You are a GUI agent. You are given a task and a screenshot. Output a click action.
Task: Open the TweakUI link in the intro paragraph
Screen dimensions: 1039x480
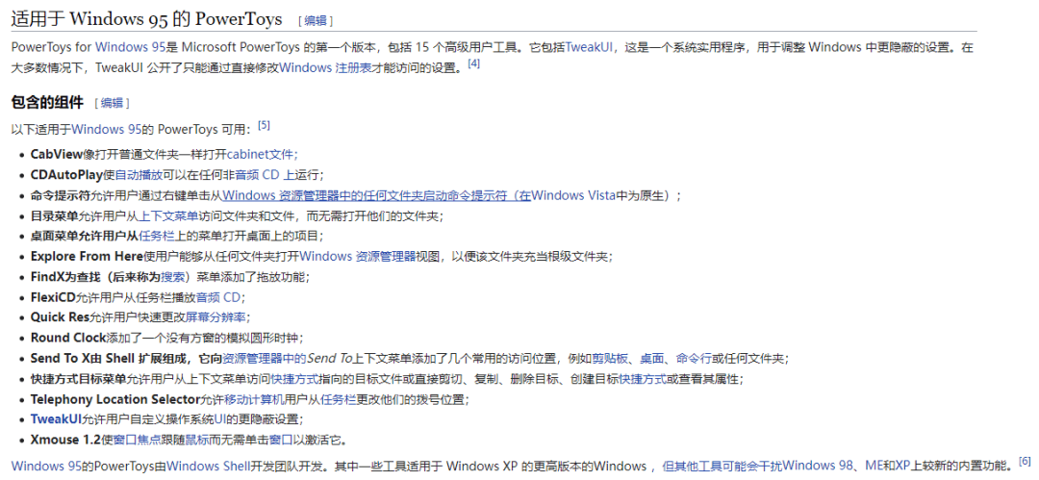point(589,47)
